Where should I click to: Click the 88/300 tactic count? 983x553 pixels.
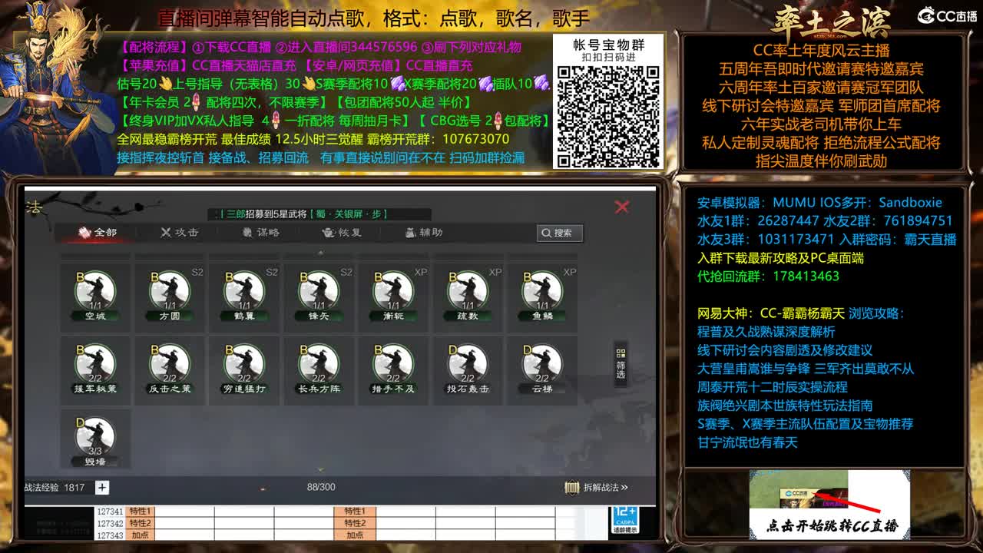(x=321, y=488)
